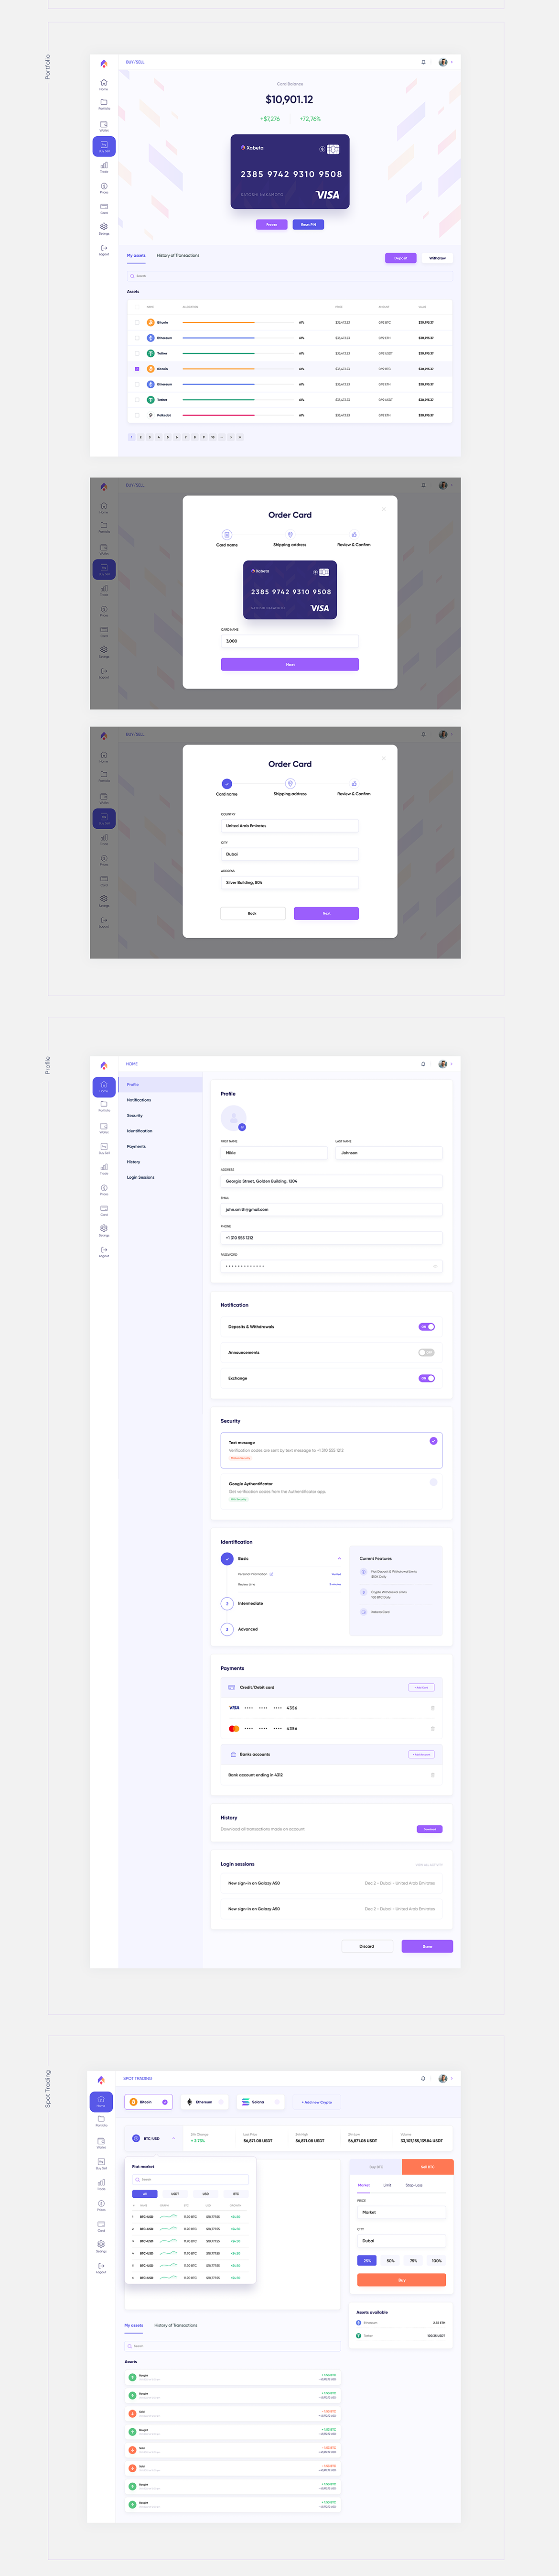Viewport: 559px width, 2576px height.
Task: Click Logout icon in Portfolio screen sidebar
Action: pos(103,249)
